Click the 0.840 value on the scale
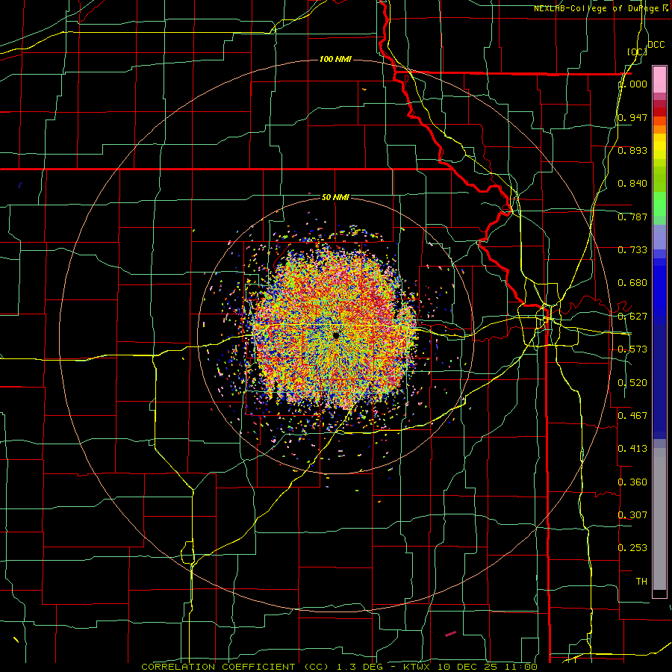Viewport: 672px width, 672px height. pos(632,184)
